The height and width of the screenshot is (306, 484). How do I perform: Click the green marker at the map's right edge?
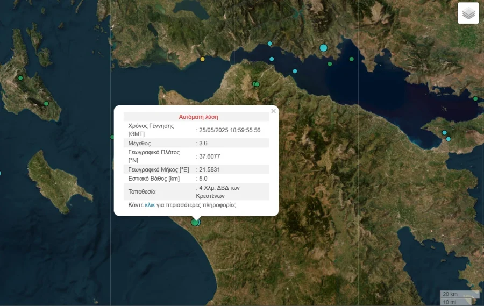pos(475,98)
